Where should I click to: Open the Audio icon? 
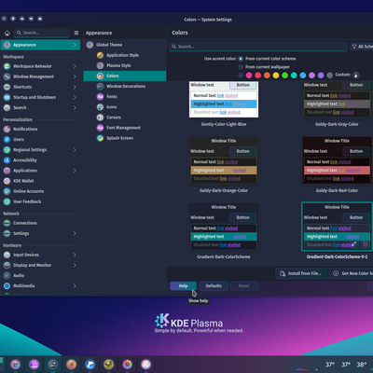(7, 275)
